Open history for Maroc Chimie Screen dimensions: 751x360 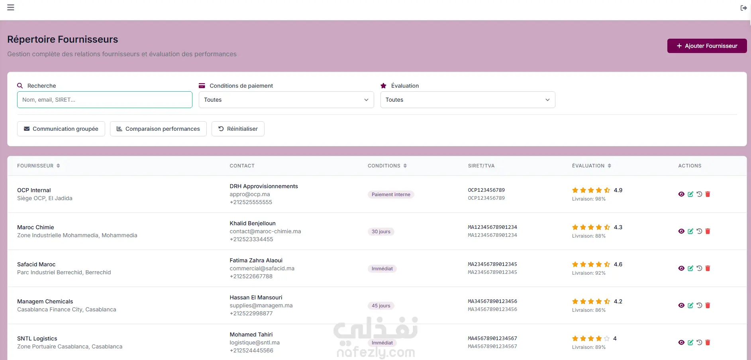tap(699, 231)
